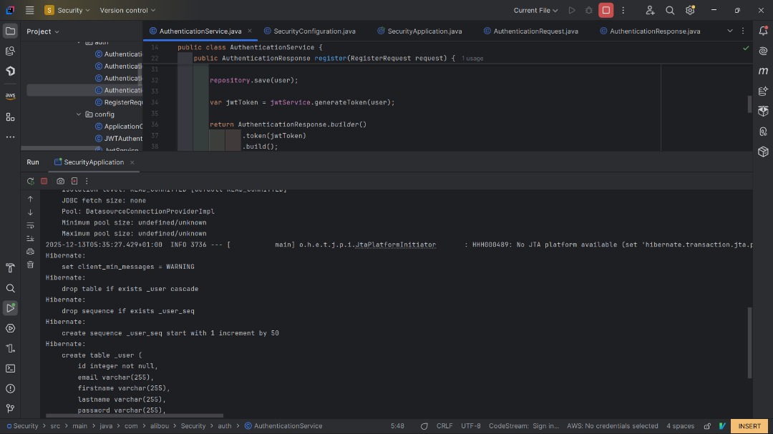Open the Security project dropdown
This screenshot has height=434, width=773.
tap(67, 10)
